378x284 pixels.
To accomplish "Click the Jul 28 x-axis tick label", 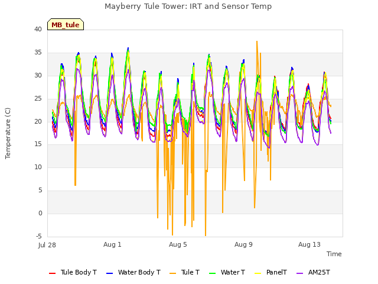I will [x=47, y=245].
